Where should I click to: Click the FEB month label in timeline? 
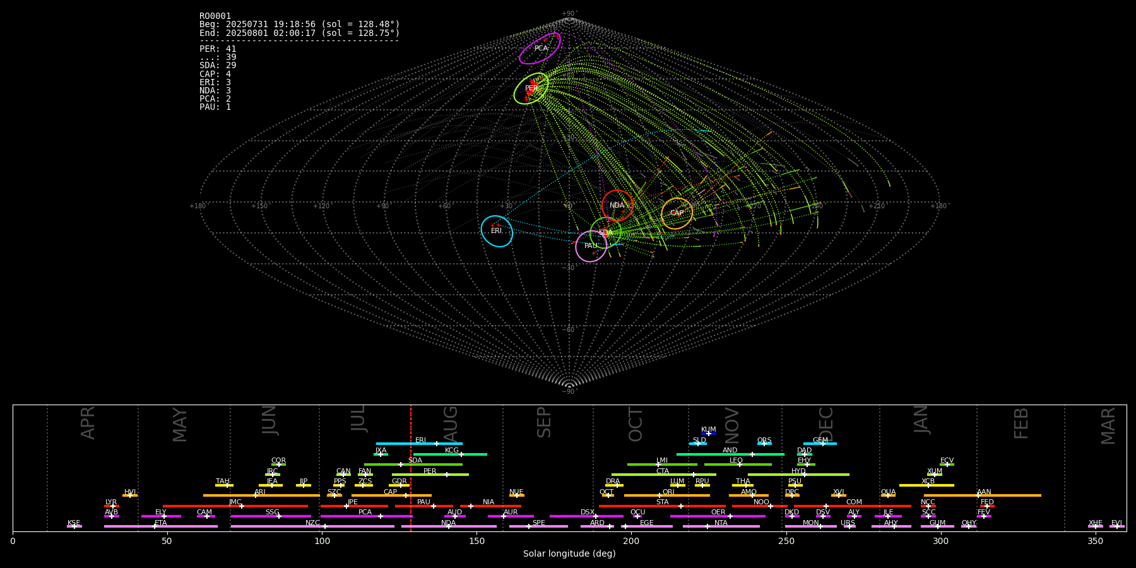[1021, 423]
